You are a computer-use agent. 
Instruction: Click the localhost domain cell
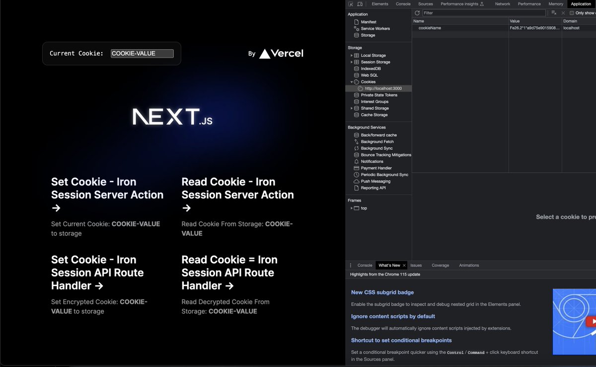579,28
